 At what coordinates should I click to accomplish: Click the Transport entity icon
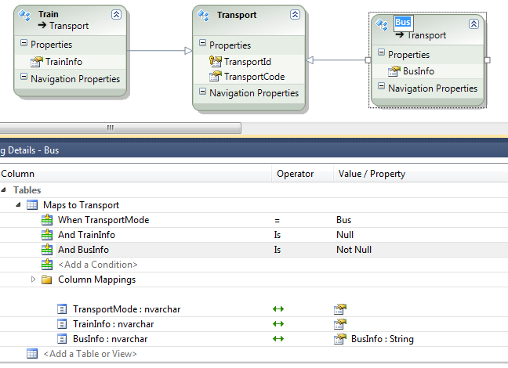pyautogui.click(x=205, y=16)
